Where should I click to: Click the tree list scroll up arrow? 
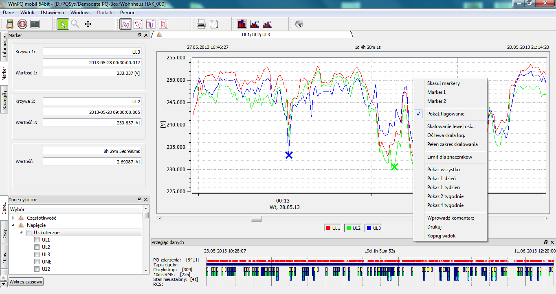click(x=145, y=209)
